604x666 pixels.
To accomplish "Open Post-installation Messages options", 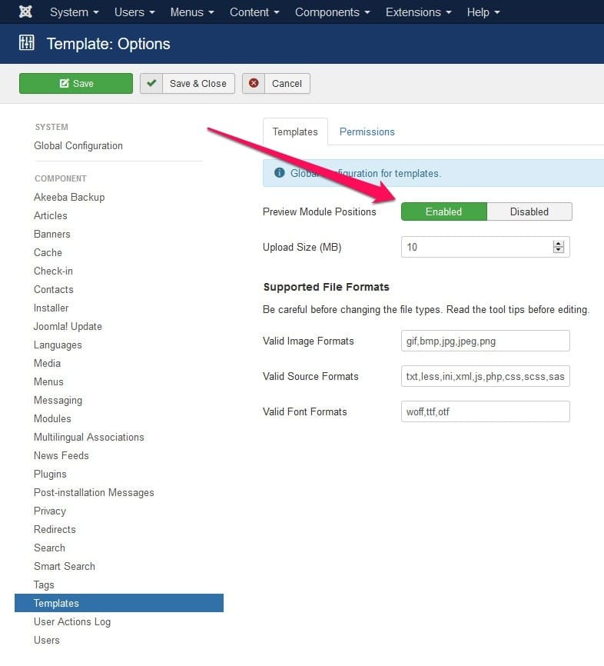I will coord(94,493).
